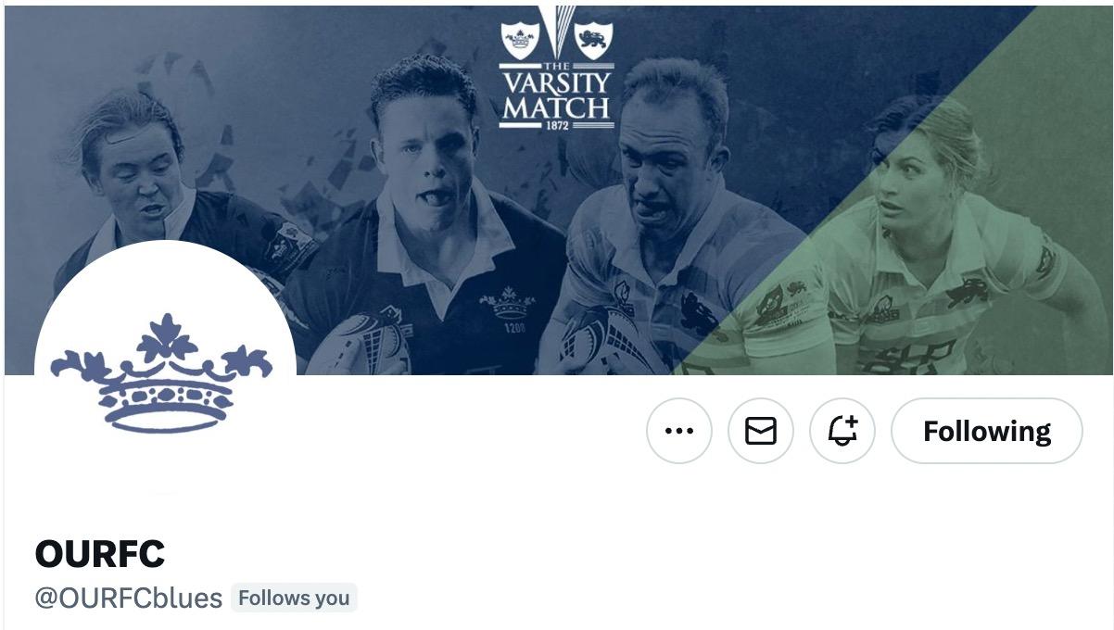The image size is (1114, 630).
Task: Click the lion shield crest in banner
Action: [x=594, y=40]
